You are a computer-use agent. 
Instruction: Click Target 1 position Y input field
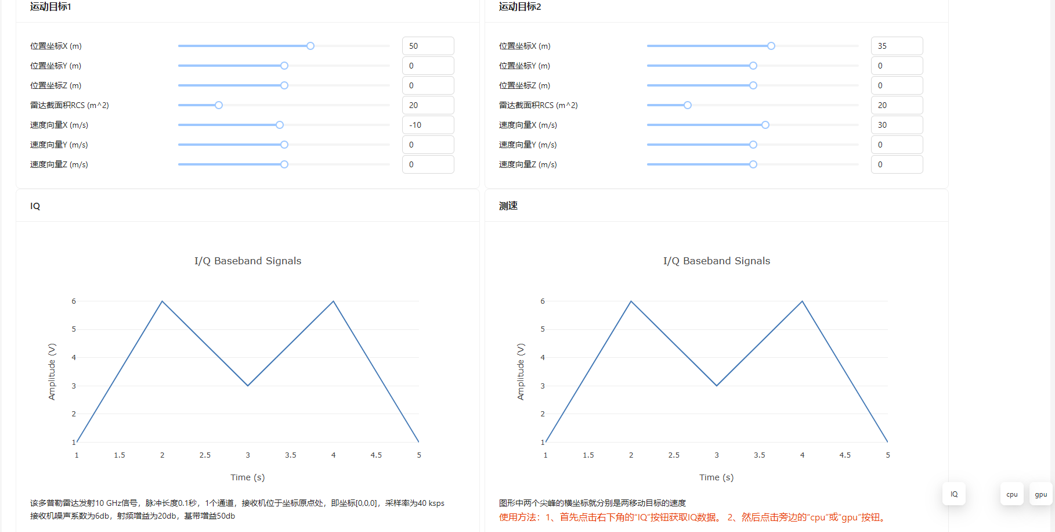pyautogui.click(x=428, y=66)
